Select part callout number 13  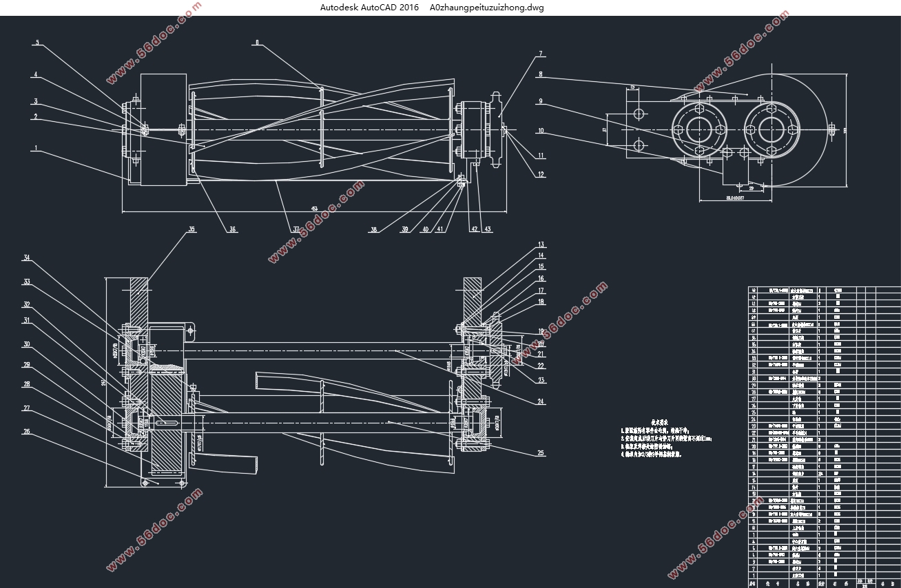(541, 244)
